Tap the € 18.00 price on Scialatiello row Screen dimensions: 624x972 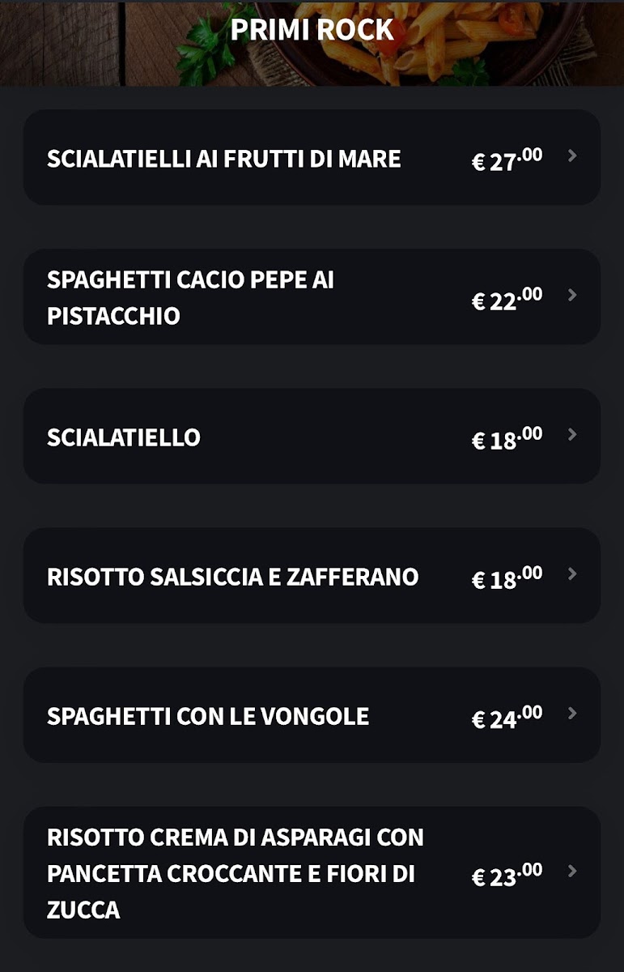pyautogui.click(x=507, y=437)
